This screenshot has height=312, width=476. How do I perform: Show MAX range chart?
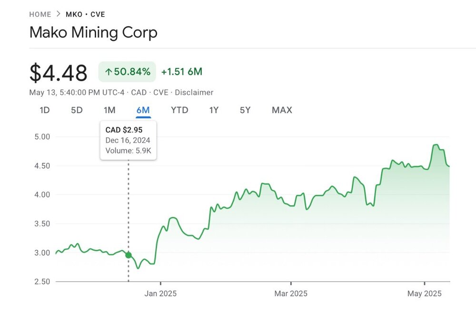282,110
